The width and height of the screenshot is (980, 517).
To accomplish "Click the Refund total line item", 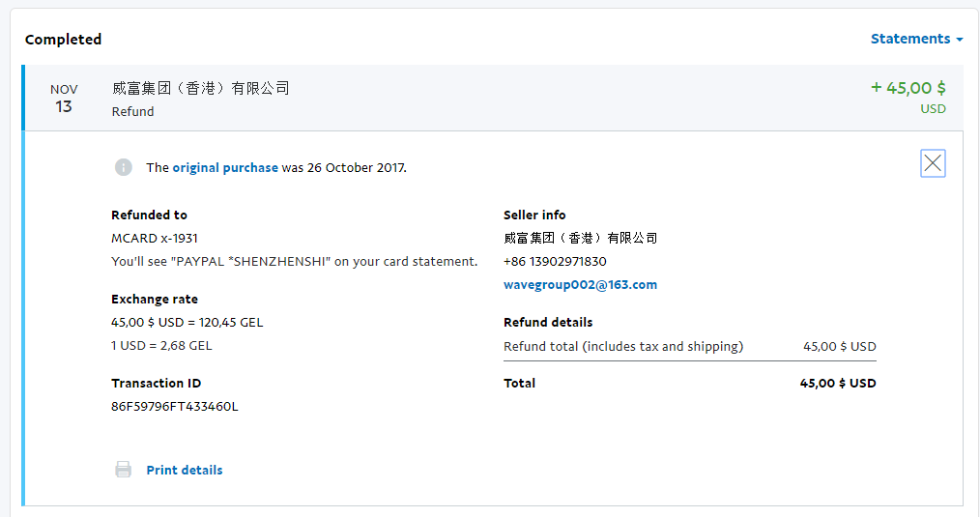I will (x=623, y=347).
